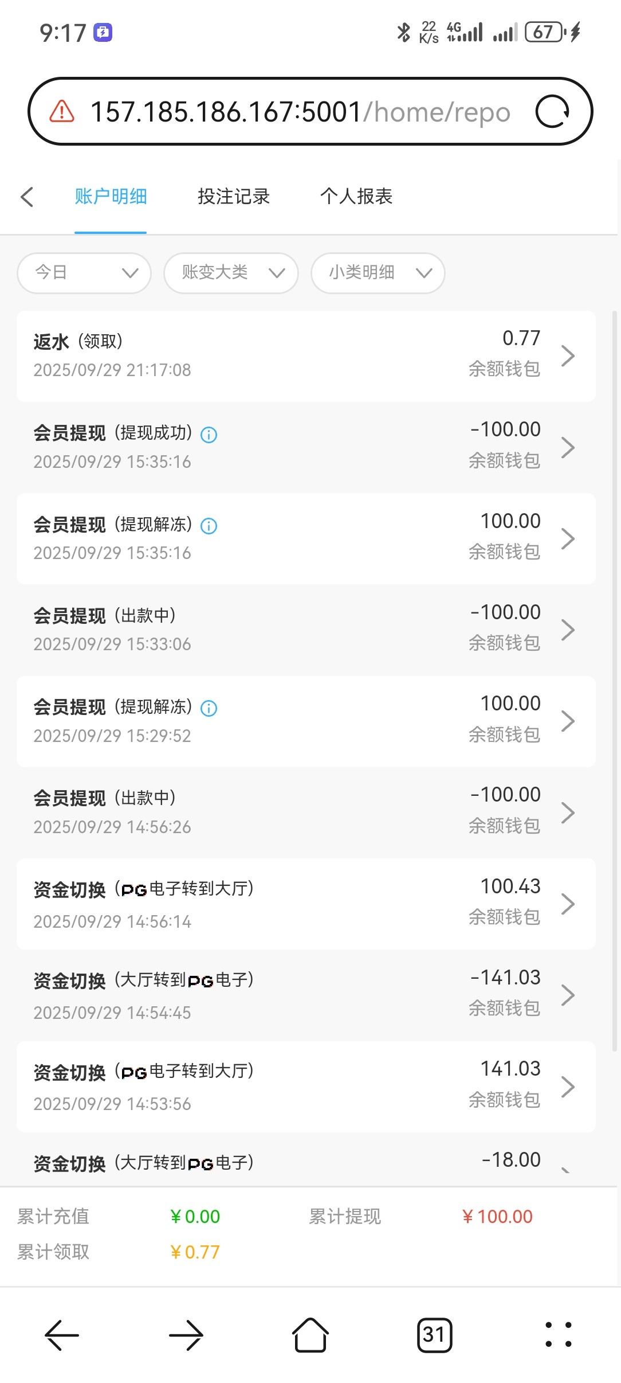Open the 账变大类 dropdown
The image size is (621, 1383).
[231, 273]
